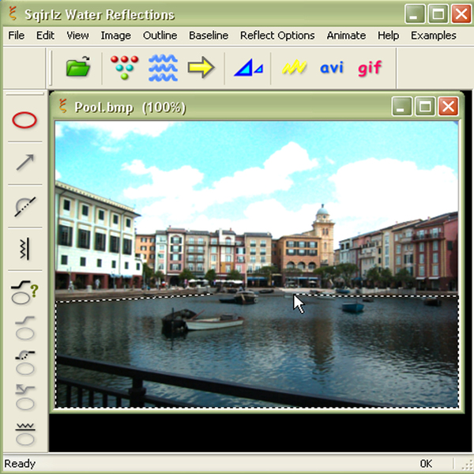This screenshot has height=474, width=474.
Task: Click the OK status bar indicator
Action: click(x=426, y=464)
